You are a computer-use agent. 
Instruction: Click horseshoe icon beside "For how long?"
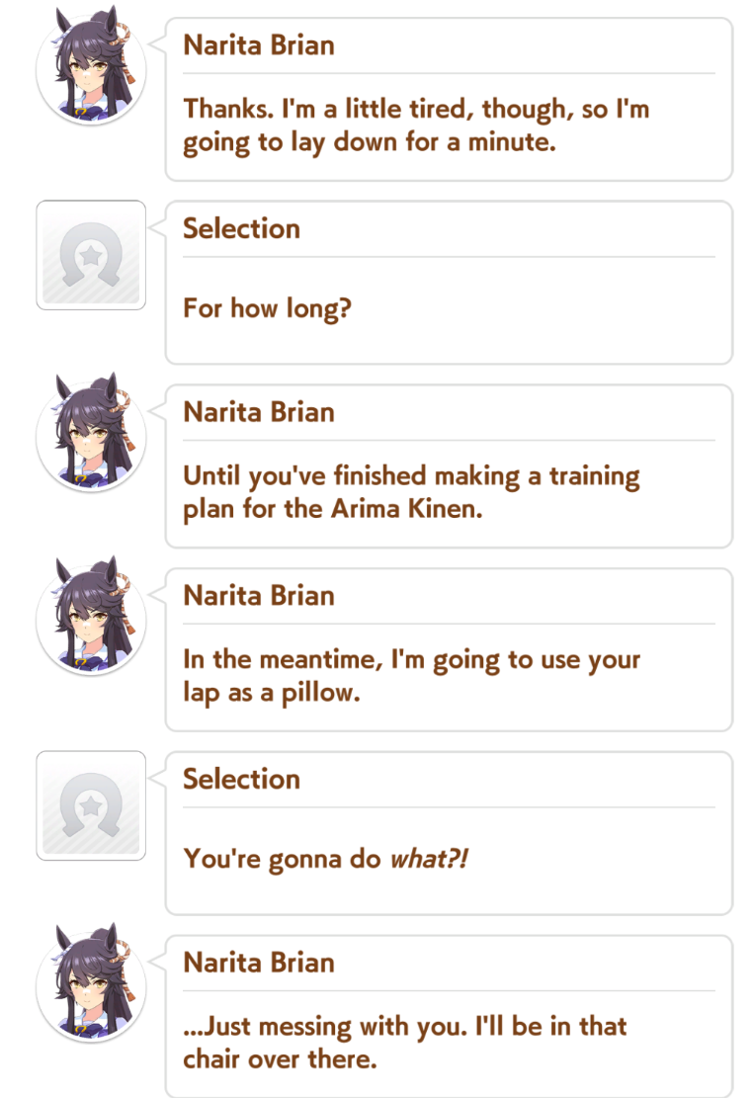click(91, 255)
